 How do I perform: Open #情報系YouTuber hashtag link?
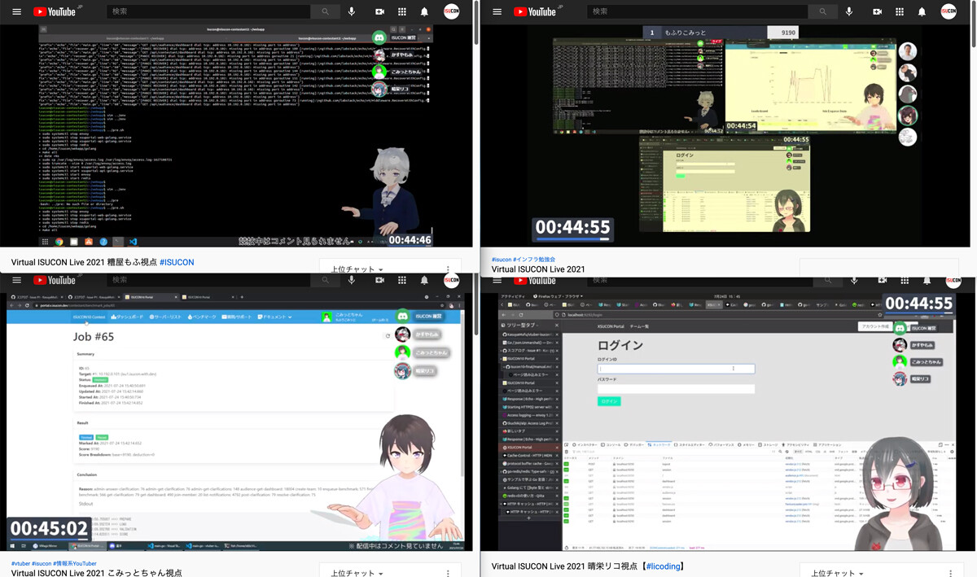(75, 563)
